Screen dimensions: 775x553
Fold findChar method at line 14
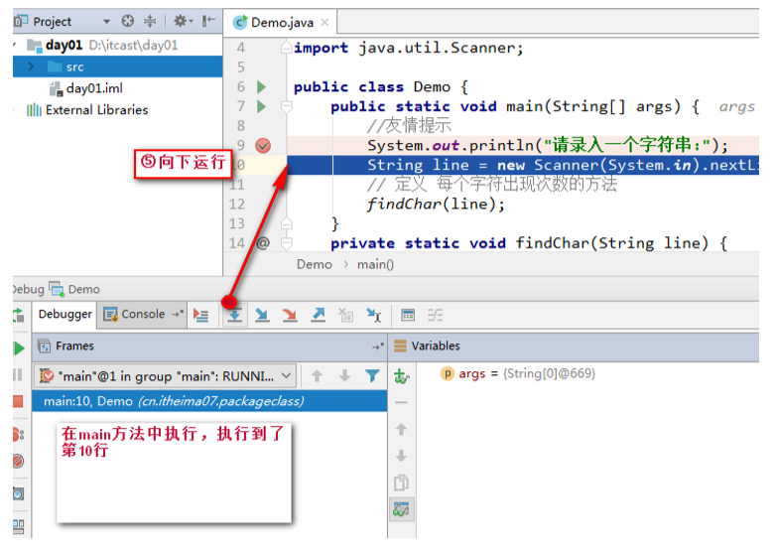coord(286,243)
